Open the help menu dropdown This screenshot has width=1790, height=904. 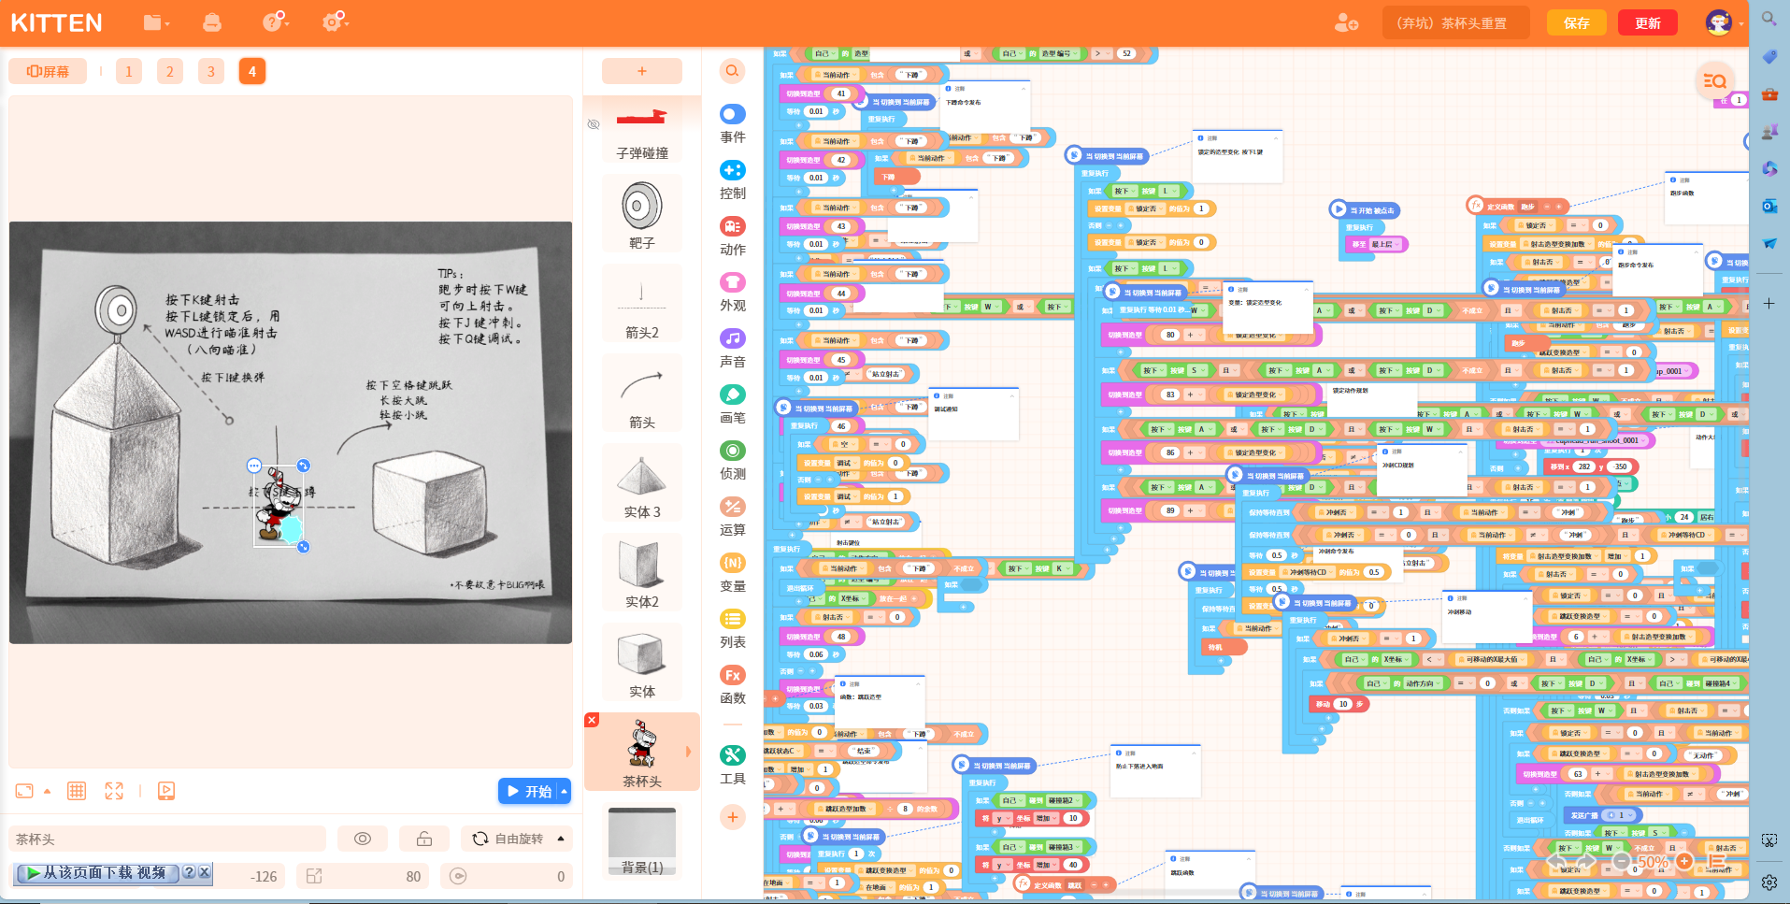(276, 22)
